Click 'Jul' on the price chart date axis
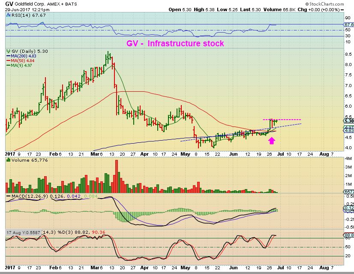This screenshot has width=354, height=274. click(280, 154)
